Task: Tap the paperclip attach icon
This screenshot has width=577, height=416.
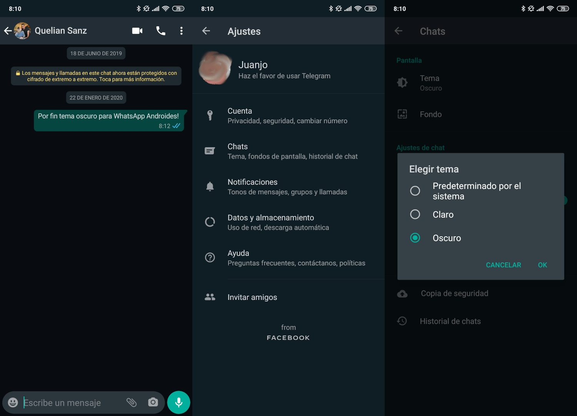Action: point(132,402)
